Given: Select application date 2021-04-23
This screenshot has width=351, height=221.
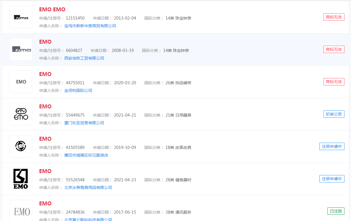Looking at the screenshot, I should (125, 180).
